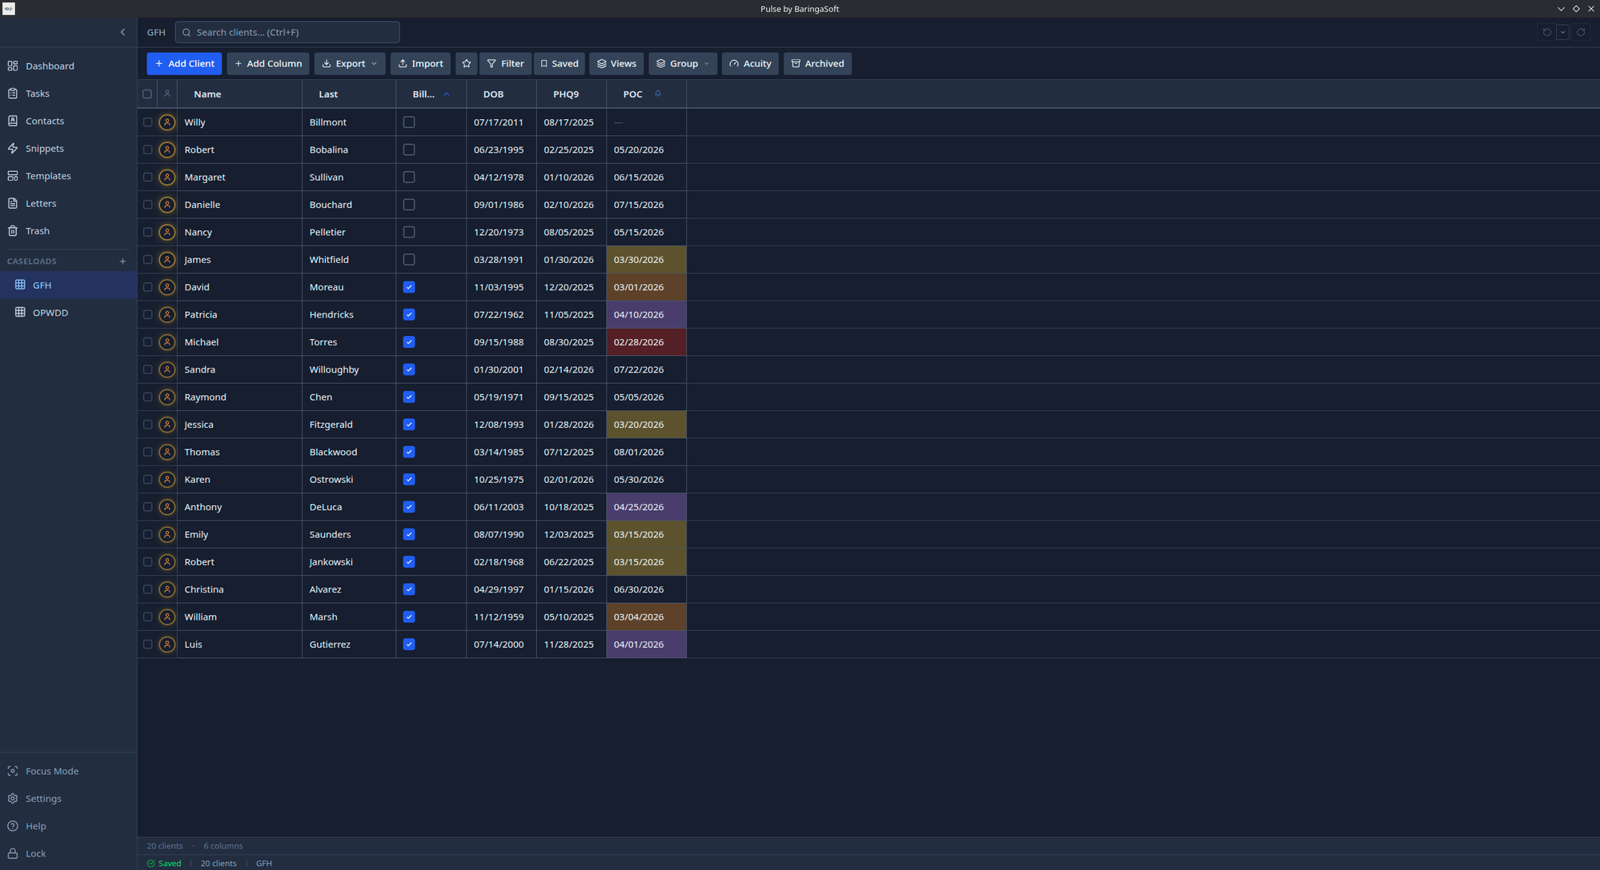Open Saved views
1600x870 pixels.
(559, 63)
